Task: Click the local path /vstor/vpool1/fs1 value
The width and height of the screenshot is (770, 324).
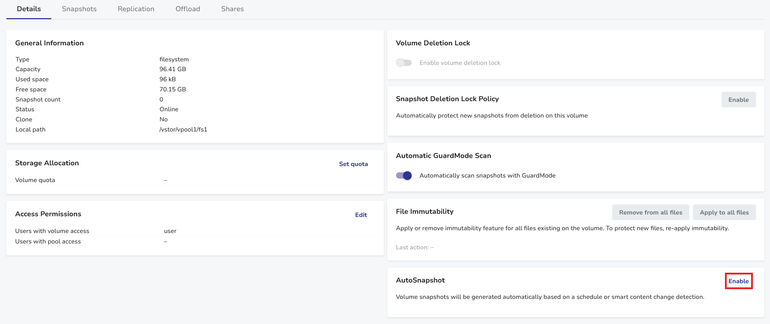Action: pos(183,129)
